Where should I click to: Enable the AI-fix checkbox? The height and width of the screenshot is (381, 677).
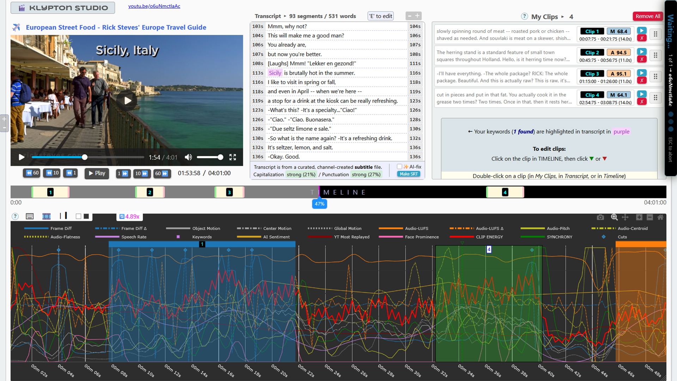[x=400, y=167]
